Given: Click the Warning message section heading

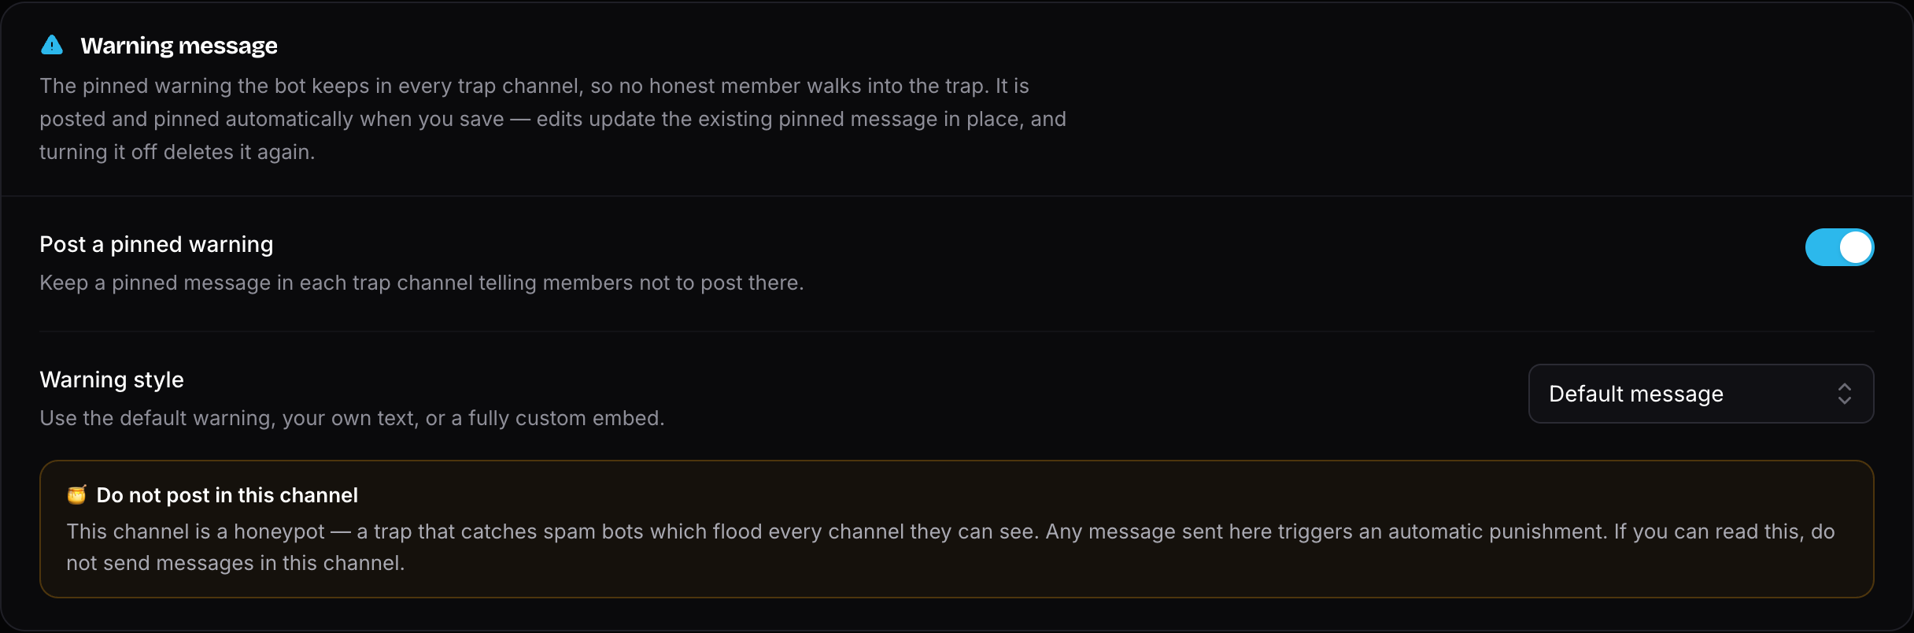Looking at the screenshot, I should (x=179, y=46).
